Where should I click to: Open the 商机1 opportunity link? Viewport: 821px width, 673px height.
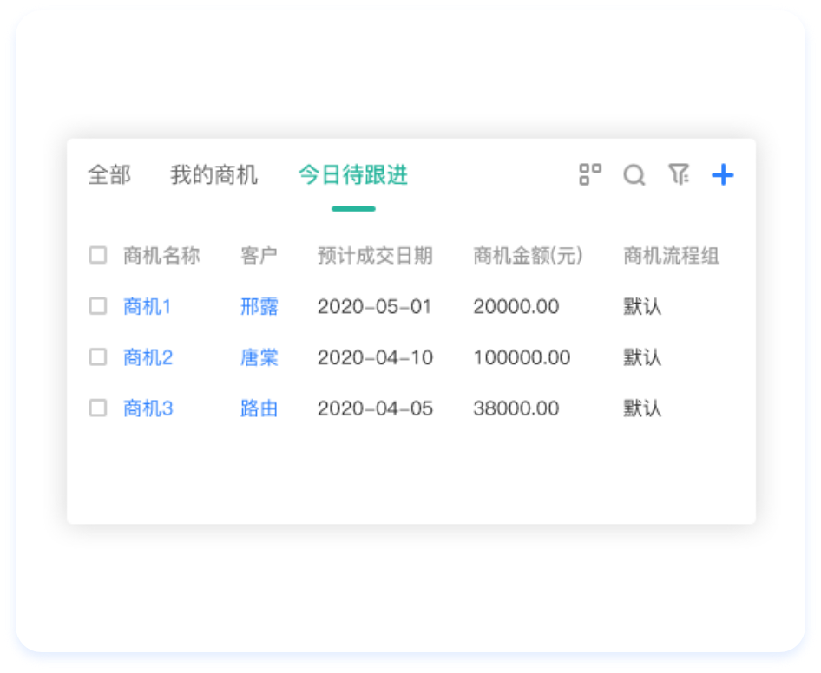click(x=148, y=306)
